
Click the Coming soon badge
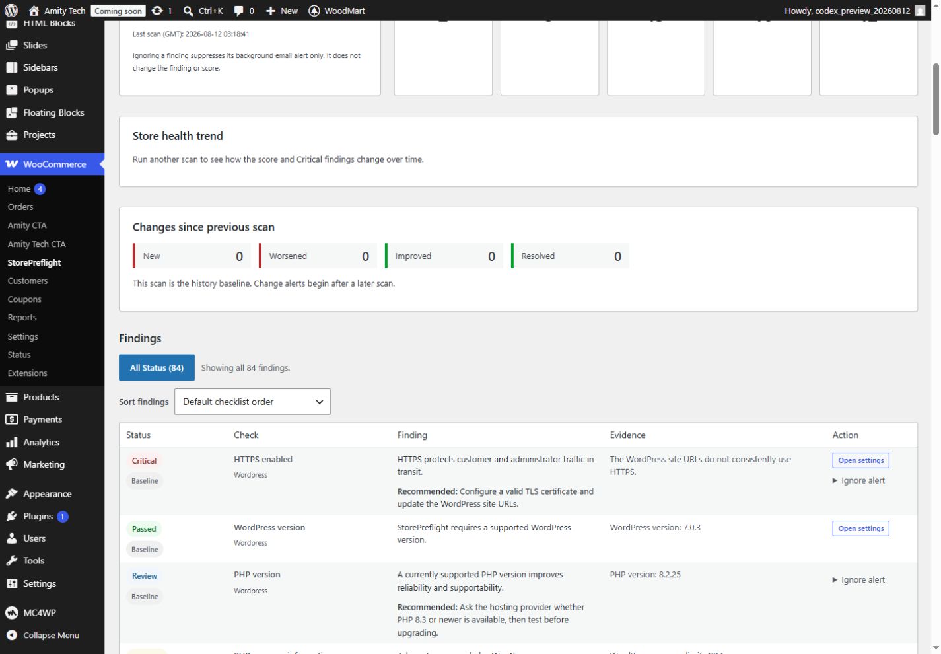118,11
